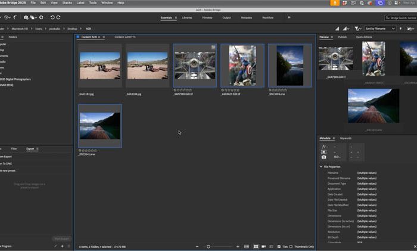Edit export preset pencil icon
The image size is (417, 251).
[55, 246]
